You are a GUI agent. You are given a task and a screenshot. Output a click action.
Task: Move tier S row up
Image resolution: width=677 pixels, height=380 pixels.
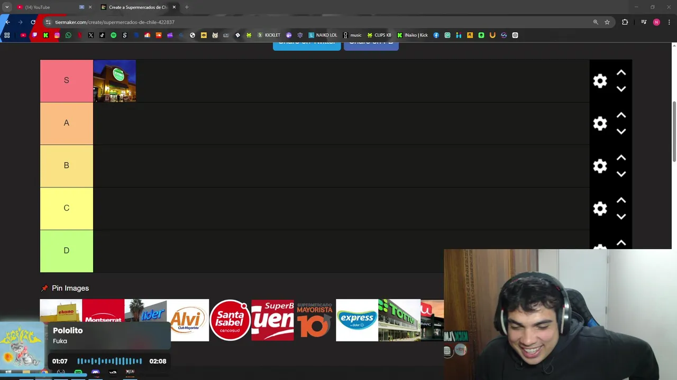[621, 73]
